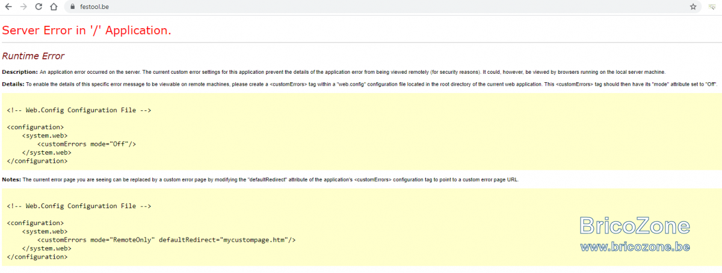Click the customErrors mode="Off" code line
The width and height of the screenshot is (722, 273).
(x=87, y=144)
